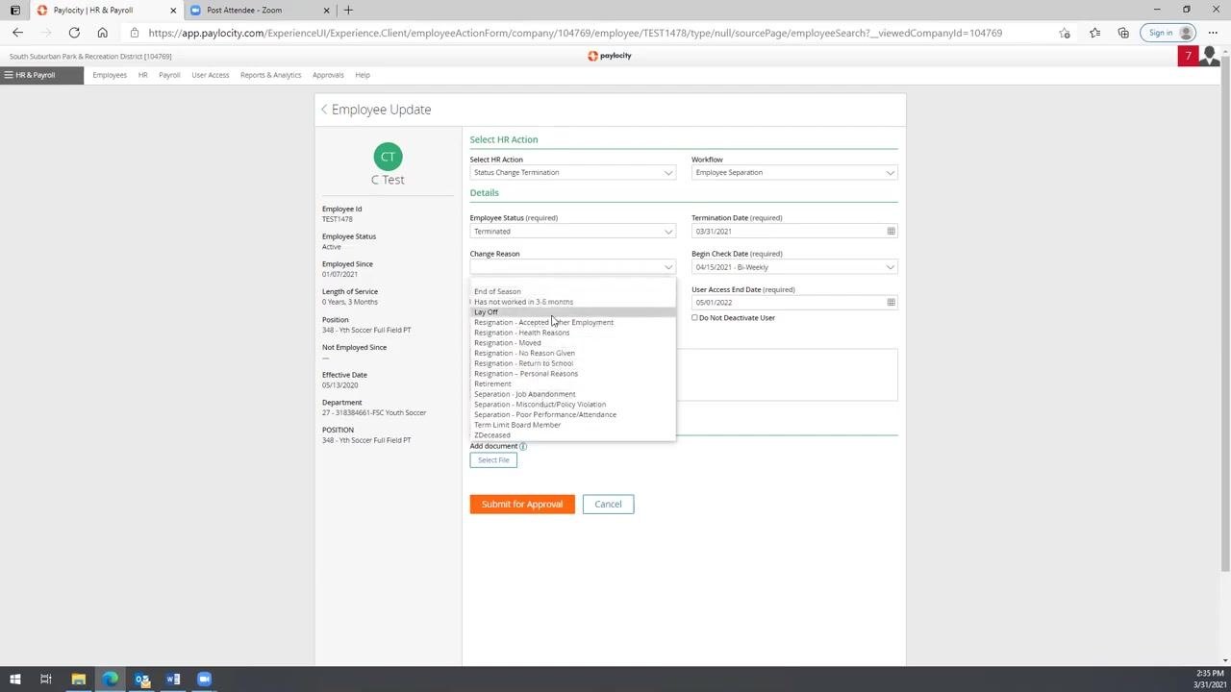
Task: Open the Reports & Analytics menu
Action: tap(270, 75)
